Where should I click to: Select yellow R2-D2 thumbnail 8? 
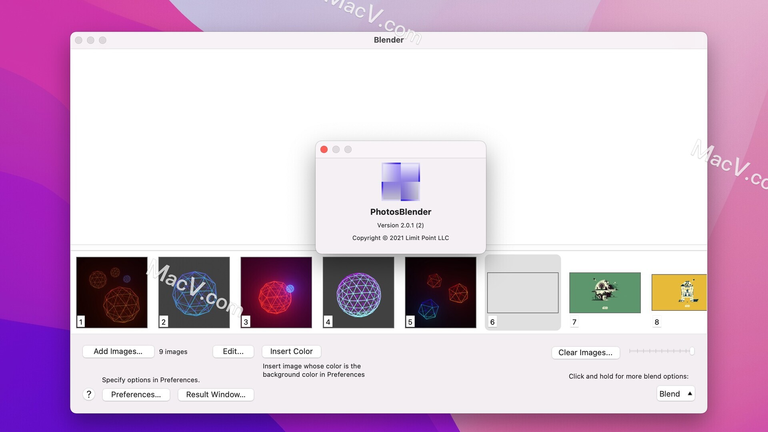(x=680, y=292)
